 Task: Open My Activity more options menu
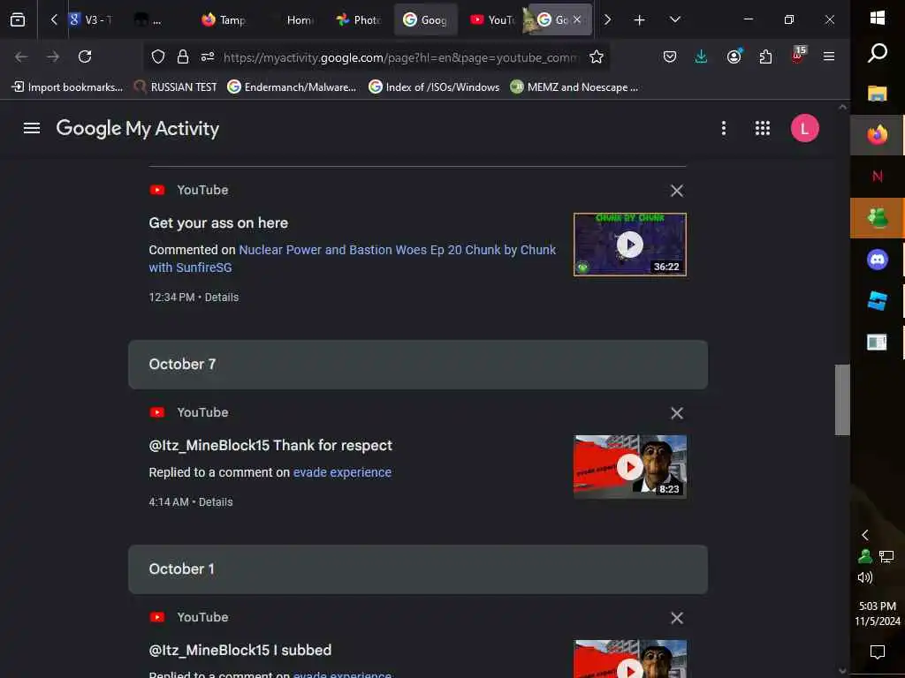click(x=723, y=128)
